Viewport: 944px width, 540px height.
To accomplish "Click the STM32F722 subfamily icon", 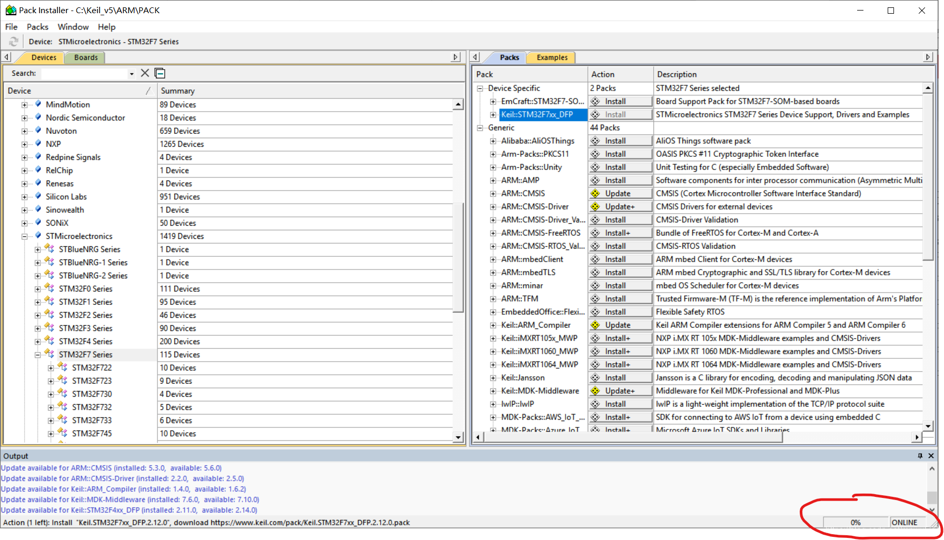I will [x=63, y=367].
